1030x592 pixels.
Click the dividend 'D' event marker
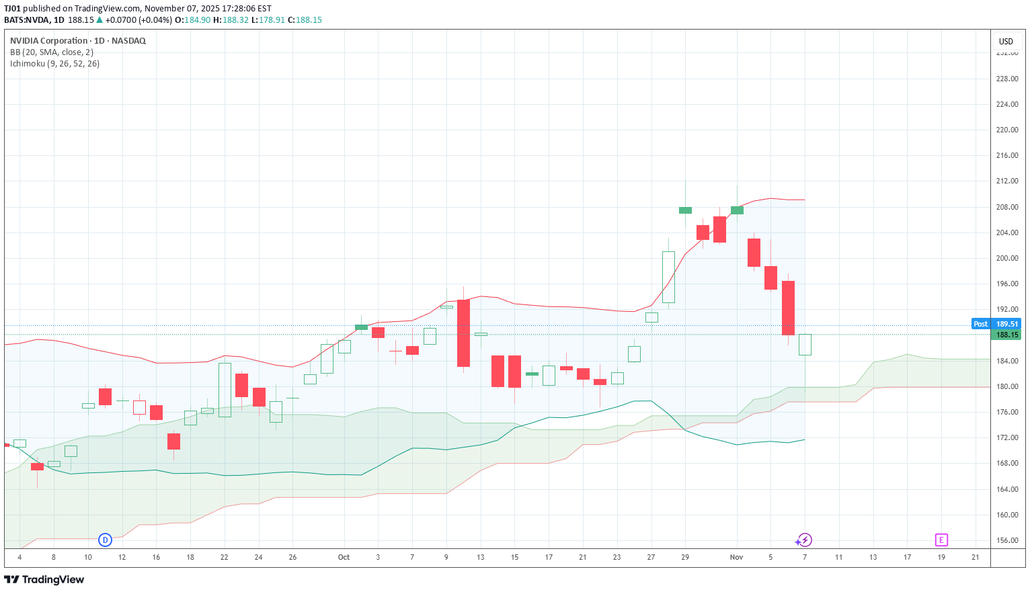pyautogui.click(x=105, y=540)
